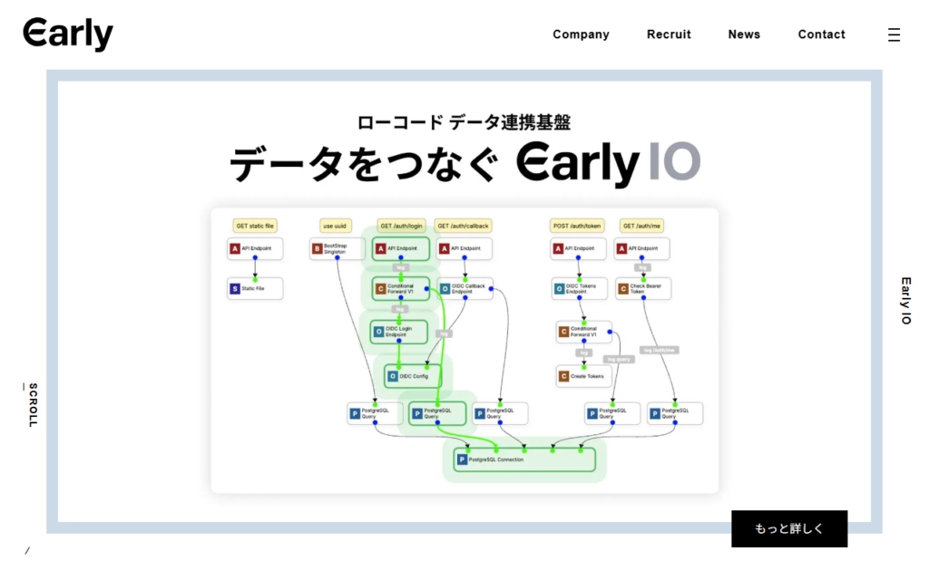Open the Company menu item
Screen dimensions: 929x580
581,34
